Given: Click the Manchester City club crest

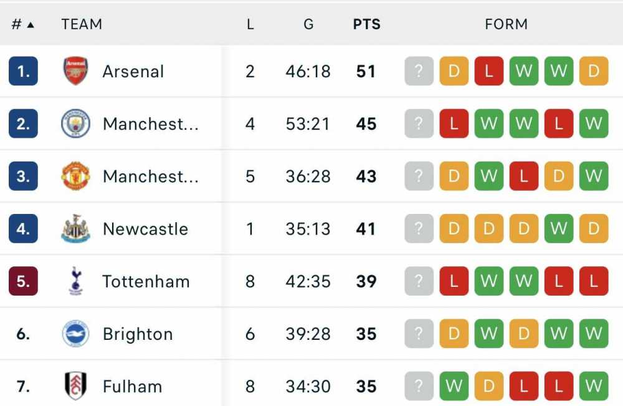Looking at the screenshot, I should click(x=75, y=123).
